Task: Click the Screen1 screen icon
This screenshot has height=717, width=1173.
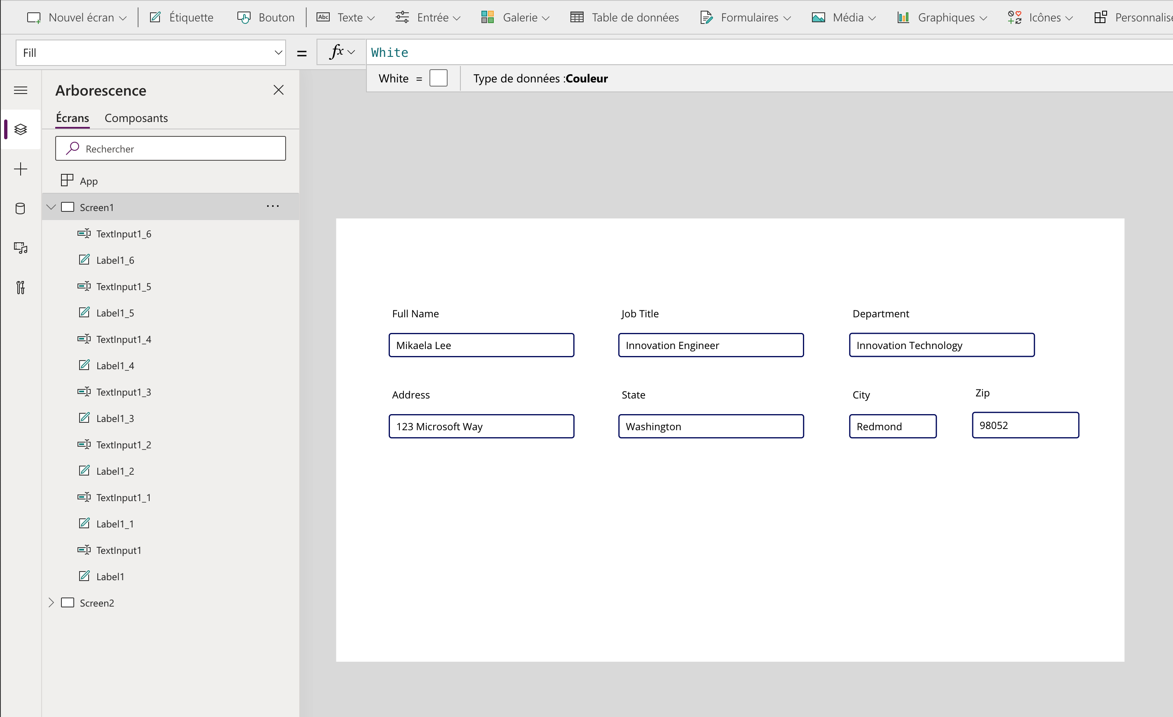Action: [68, 207]
